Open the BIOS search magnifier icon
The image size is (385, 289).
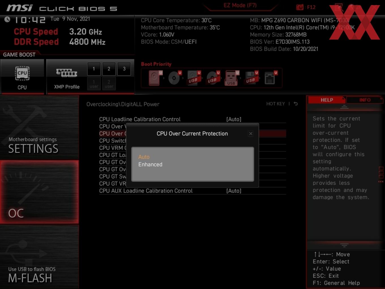click(x=339, y=7)
